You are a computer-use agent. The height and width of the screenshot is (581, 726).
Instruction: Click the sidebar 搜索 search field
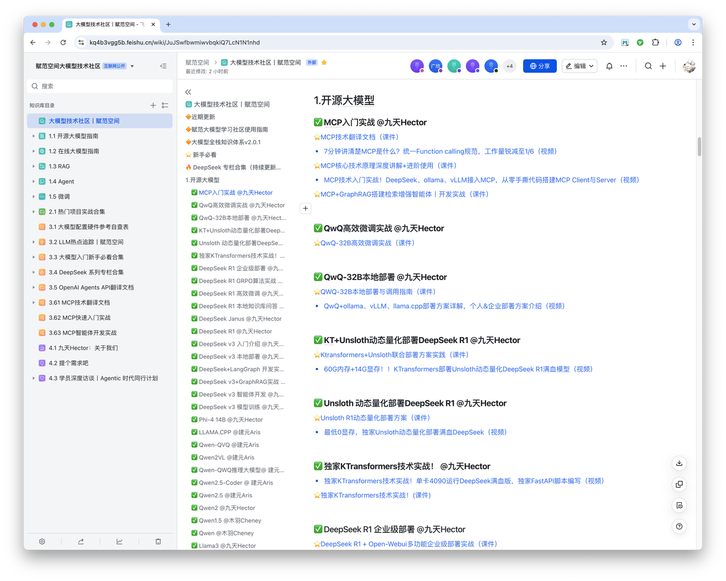100,86
